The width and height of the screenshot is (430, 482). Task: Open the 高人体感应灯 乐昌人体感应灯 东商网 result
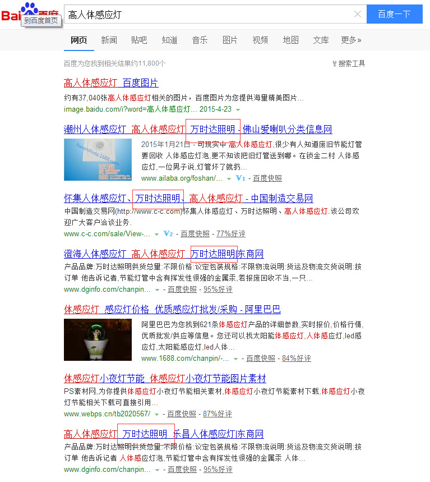click(164, 434)
